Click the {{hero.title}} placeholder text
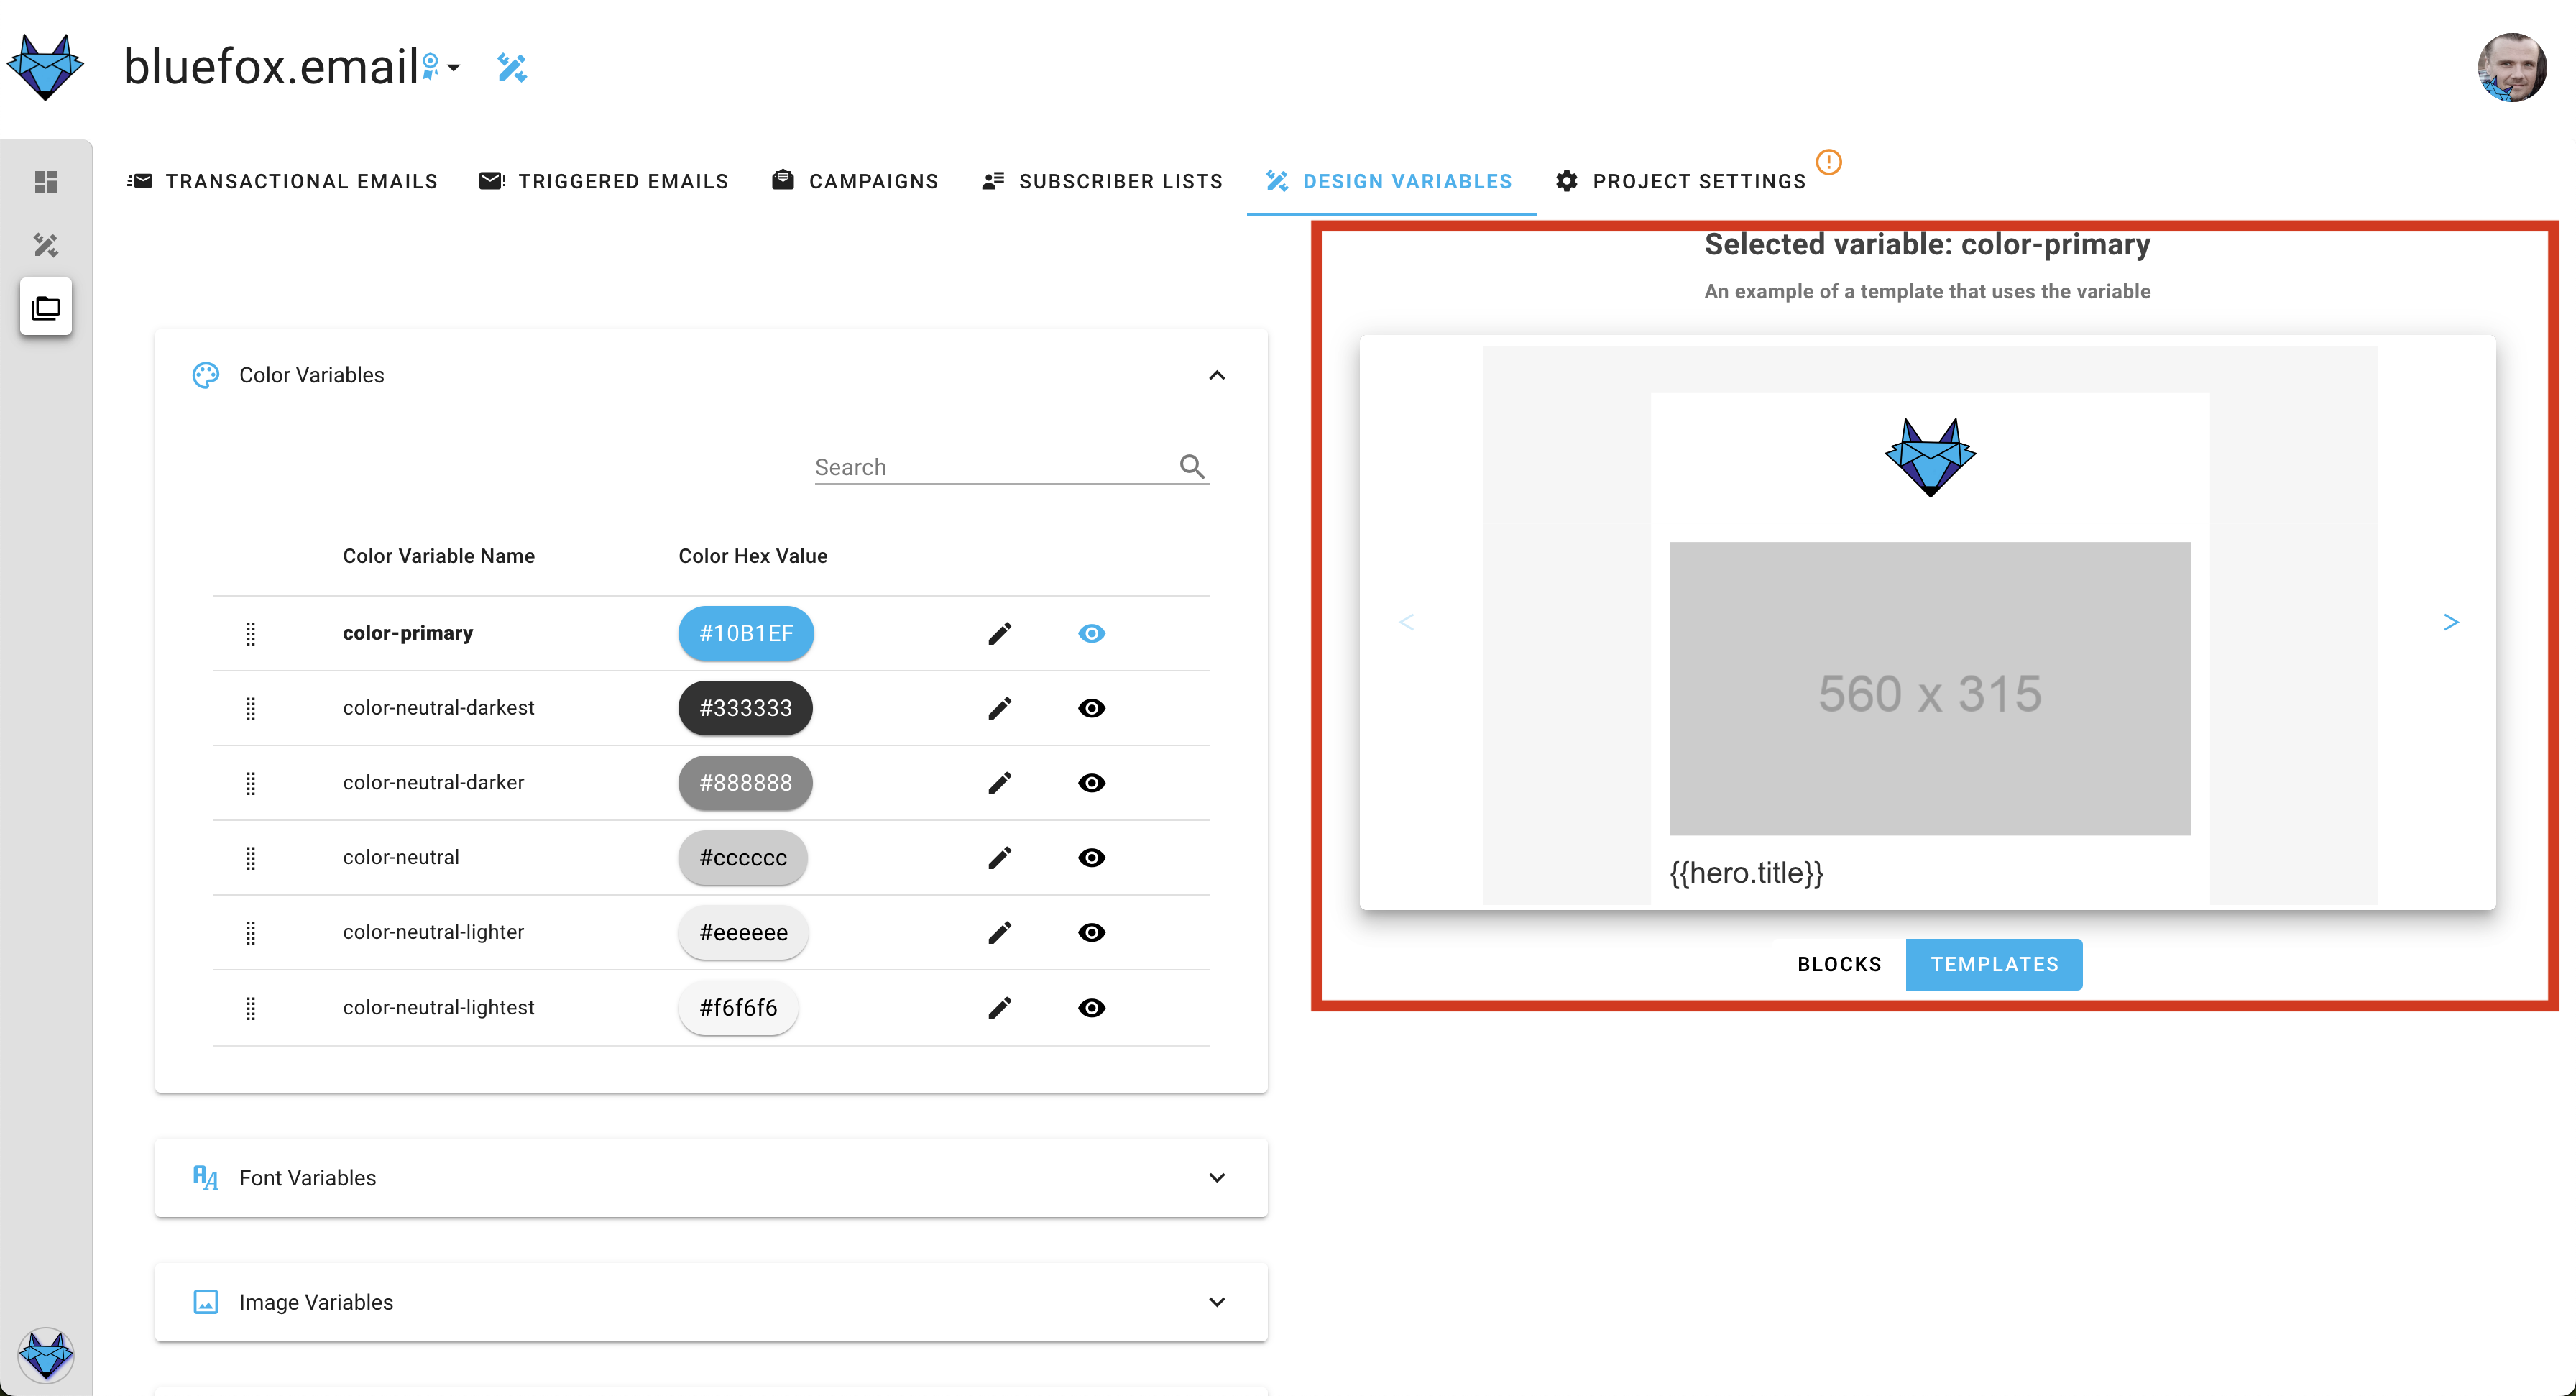Viewport: 2576px width, 1396px height. [1746, 873]
